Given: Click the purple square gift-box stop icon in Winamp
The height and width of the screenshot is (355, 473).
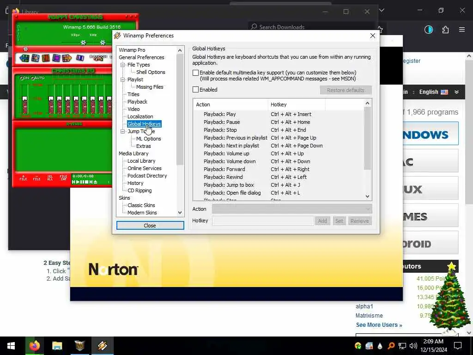Looking at the screenshot, I should point(56,58).
